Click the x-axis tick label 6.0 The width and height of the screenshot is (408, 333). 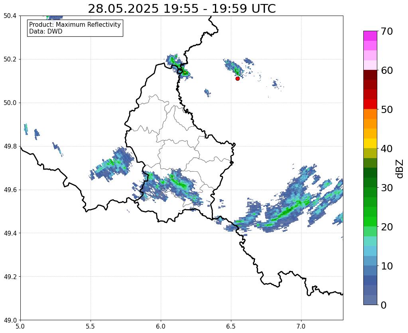161,326
